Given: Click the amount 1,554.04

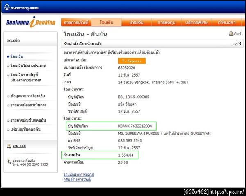Looking at the screenshot, I should (126, 155).
